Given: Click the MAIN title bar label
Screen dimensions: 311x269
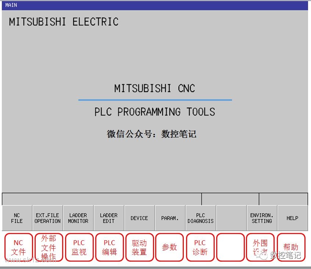Looking at the screenshot, I should 11,5.
